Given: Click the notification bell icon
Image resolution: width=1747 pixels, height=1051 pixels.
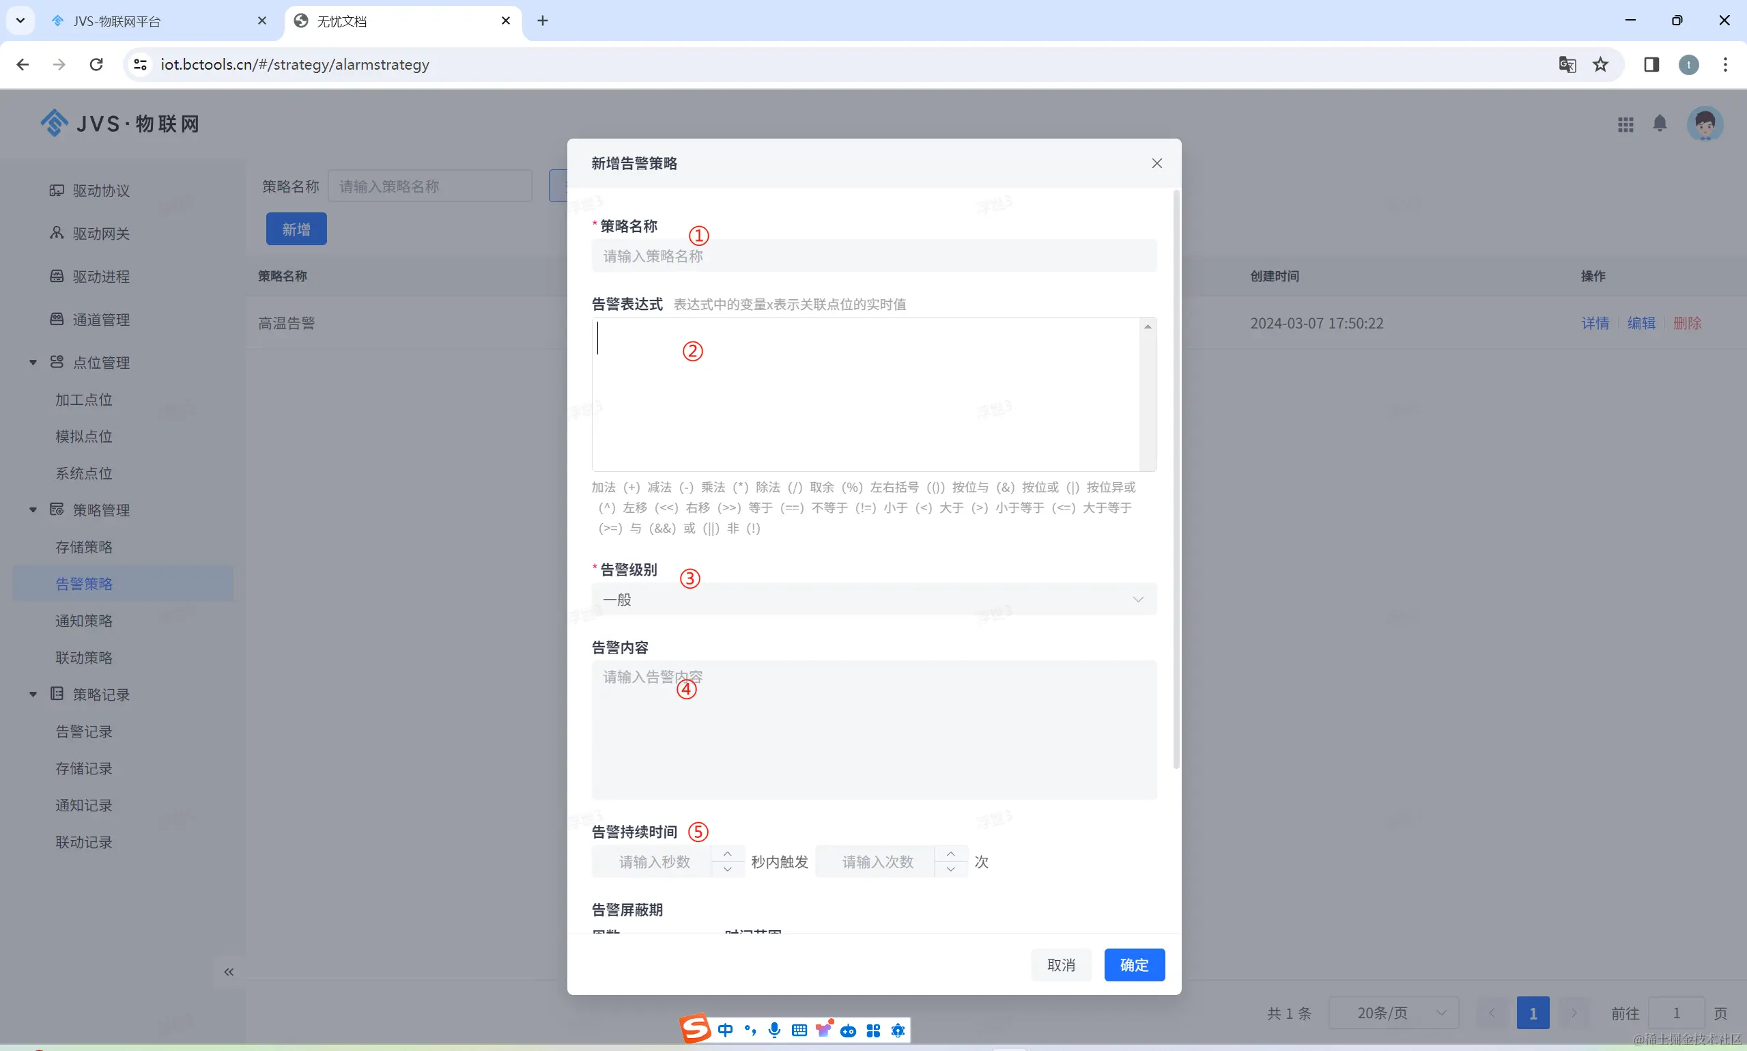Looking at the screenshot, I should pos(1659,124).
